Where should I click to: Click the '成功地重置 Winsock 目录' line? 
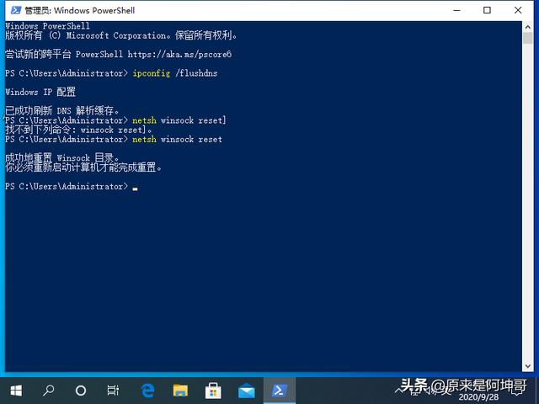tap(62, 158)
